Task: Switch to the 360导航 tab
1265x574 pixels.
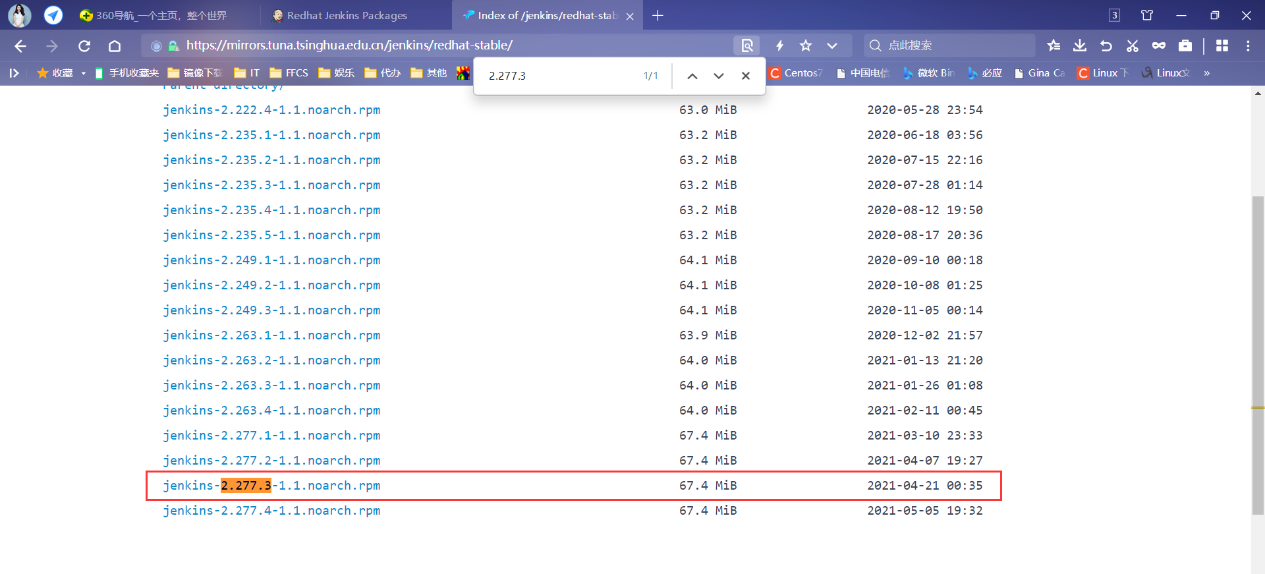Action: click(x=161, y=15)
